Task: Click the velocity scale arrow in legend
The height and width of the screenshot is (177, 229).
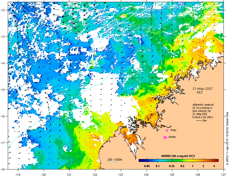Action: [x=201, y=121]
